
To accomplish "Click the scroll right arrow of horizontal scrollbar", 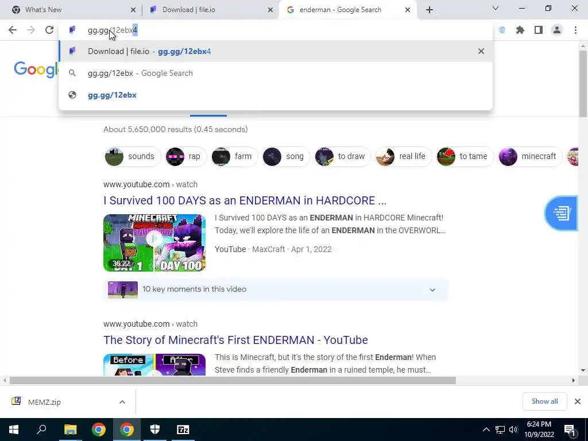I will pyautogui.click(x=574, y=380).
